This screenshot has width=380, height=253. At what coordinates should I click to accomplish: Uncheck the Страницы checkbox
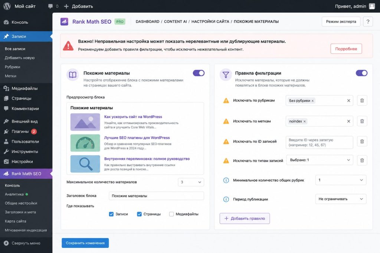click(x=139, y=214)
